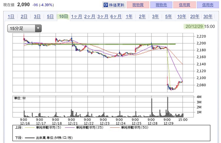This screenshot has height=143, width=221.
Task: Click the 12/21 date axis label
Action: click(x=73, y=124)
